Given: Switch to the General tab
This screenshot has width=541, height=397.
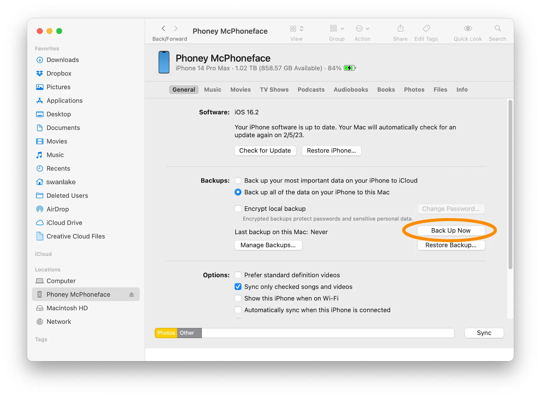Looking at the screenshot, I should point(184,90).
